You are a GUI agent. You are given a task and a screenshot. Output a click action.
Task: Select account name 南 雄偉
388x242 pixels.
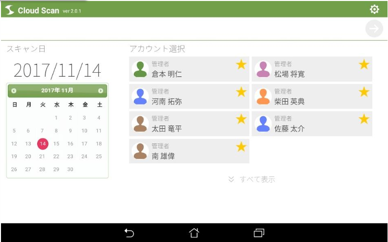163,156
